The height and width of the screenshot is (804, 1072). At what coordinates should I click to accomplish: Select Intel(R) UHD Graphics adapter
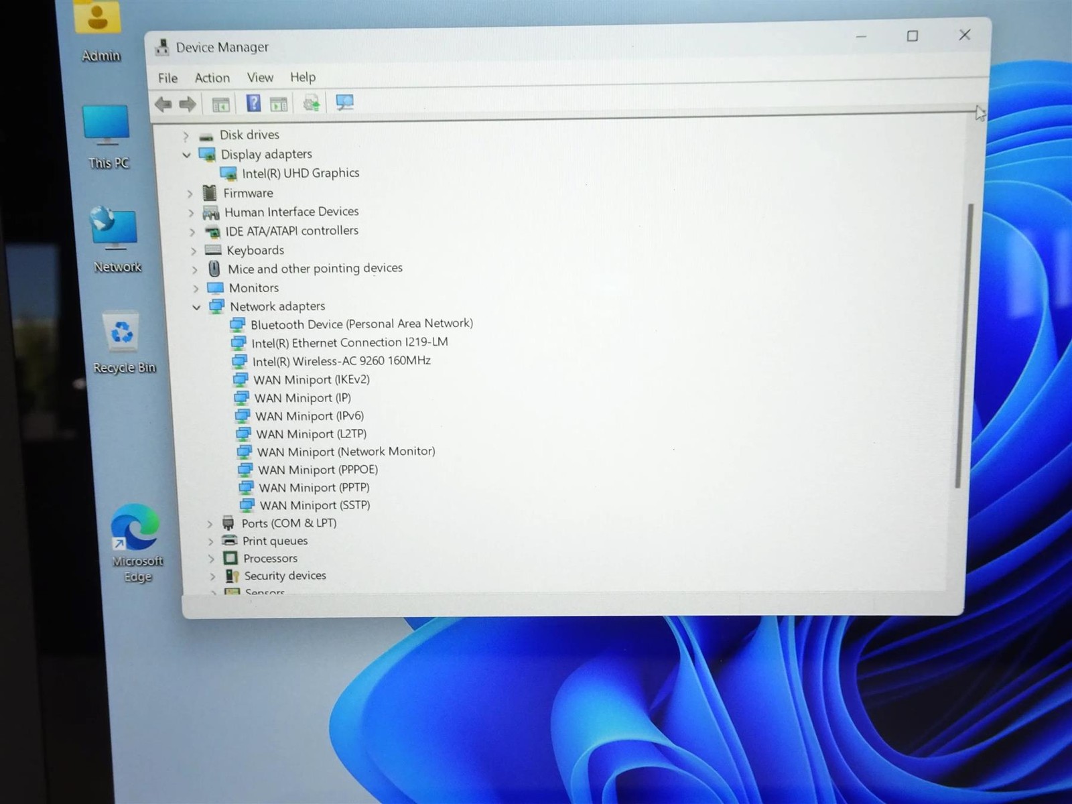[301, 173]
